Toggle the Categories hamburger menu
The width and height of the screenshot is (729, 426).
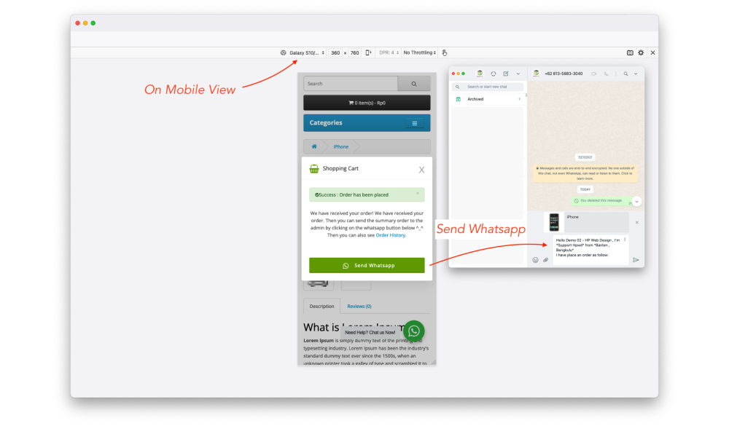[x=415, y=123]
